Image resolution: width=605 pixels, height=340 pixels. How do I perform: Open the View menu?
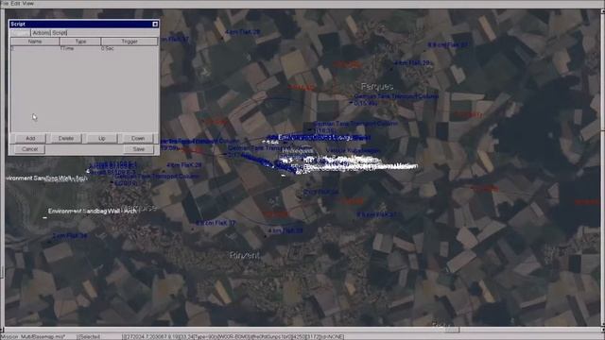pos(28,3)
